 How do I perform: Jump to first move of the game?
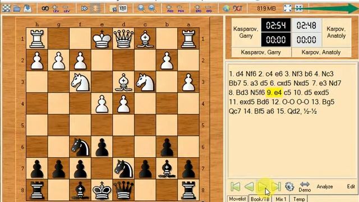pyautogui.click(x=236, y=187)
